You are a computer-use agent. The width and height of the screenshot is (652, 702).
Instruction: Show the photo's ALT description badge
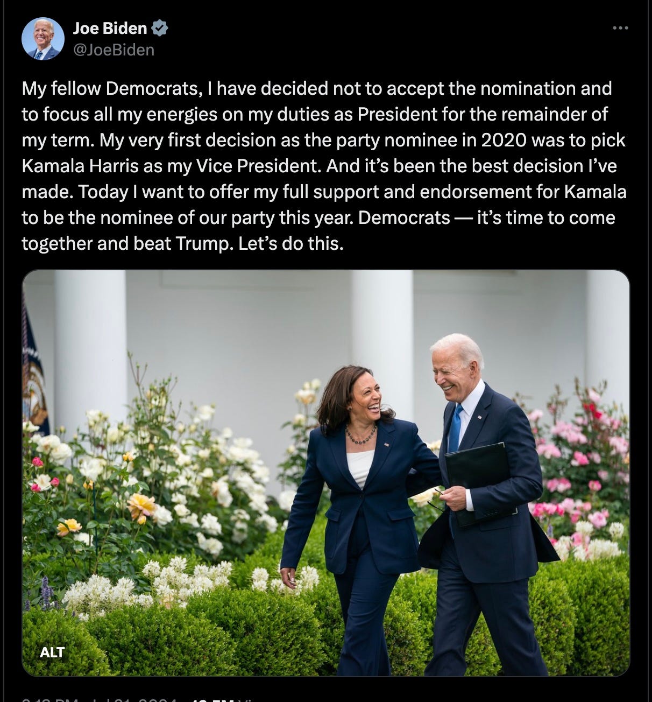pos(52,652)
